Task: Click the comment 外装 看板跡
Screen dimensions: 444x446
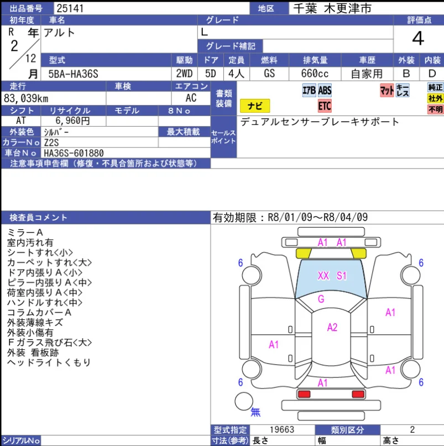Action: click(33, 353)
